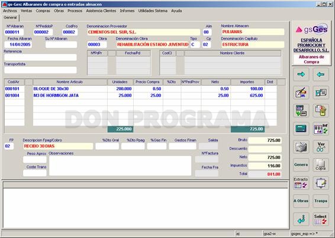Click the Extracto icon
Image resolution: width=335 pixels, height=238 pixels.
[301, 183]
